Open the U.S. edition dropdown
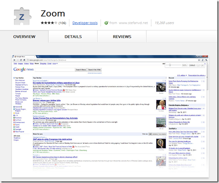 (182, 75)
